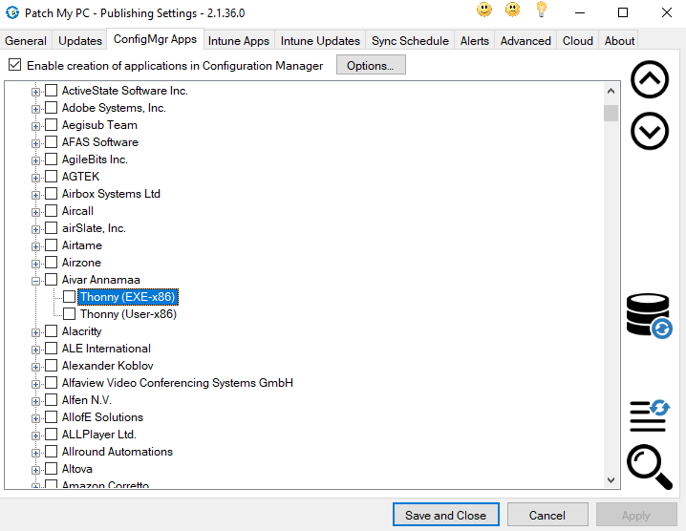The width and height of the screenshot is (686, 531).
Task: Expand the Altova vendor node
Action: [x=36, y=469]
